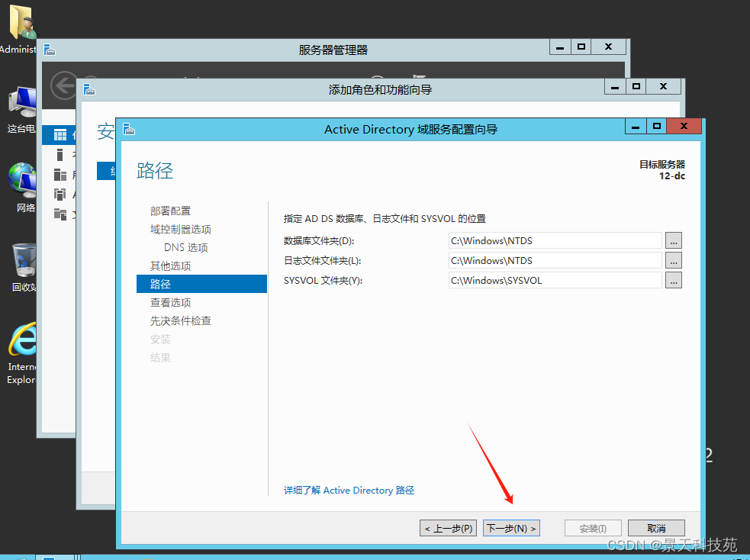Viewport: 750px width, 560px height.
Task: Select the 其他选项 wizard step
Action: (x=170, y=266)
